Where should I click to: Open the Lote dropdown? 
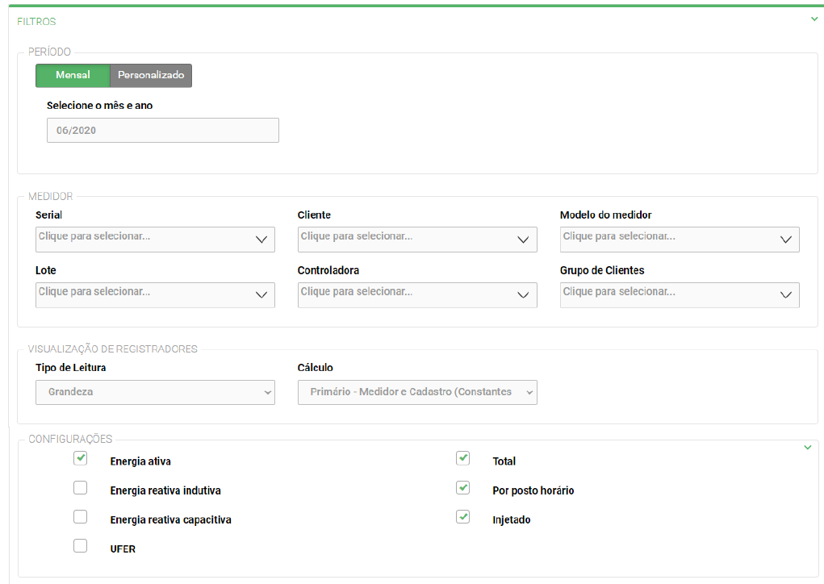[155, 294]
